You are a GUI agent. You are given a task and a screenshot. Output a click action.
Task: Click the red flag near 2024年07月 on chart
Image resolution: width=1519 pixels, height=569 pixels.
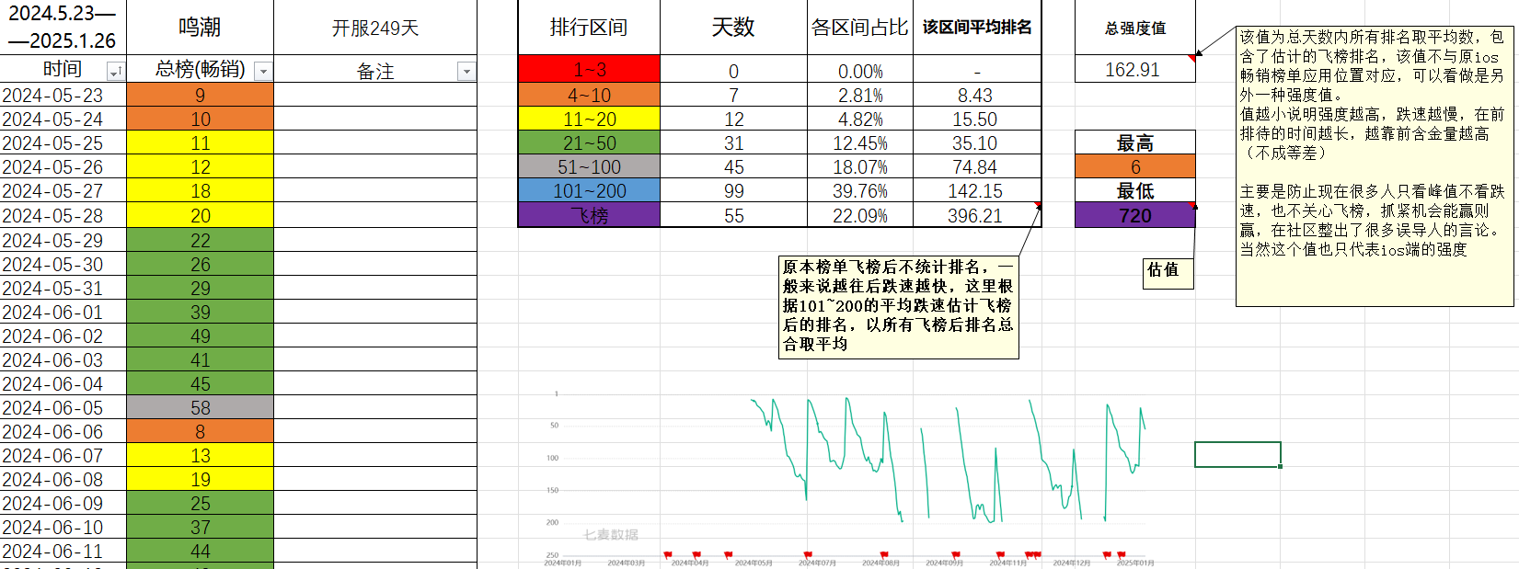tap(808, 555)
